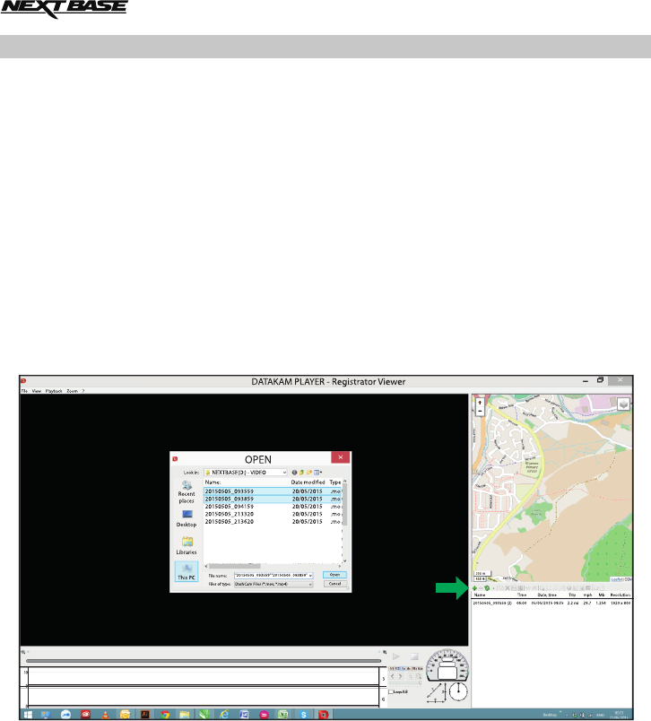This screenshot has height=721, width=651.
Task: Open the Zoom menu
Action: [72, 391]
